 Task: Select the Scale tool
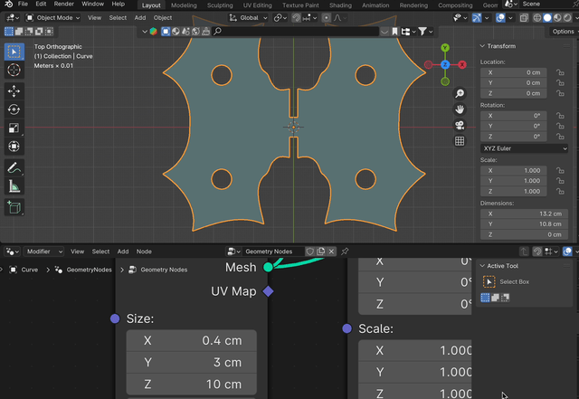[14, 128]
